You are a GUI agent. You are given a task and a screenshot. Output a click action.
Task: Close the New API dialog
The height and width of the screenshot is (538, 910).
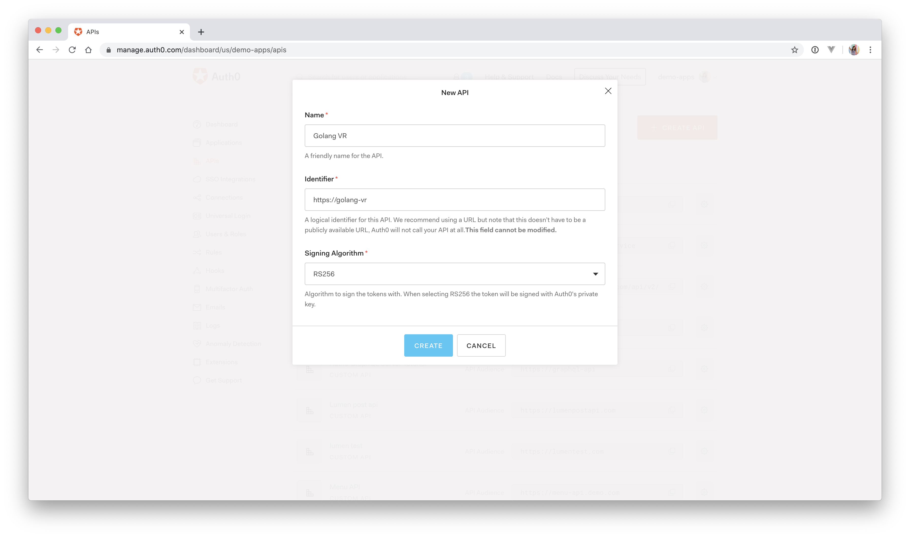[608, 91]
